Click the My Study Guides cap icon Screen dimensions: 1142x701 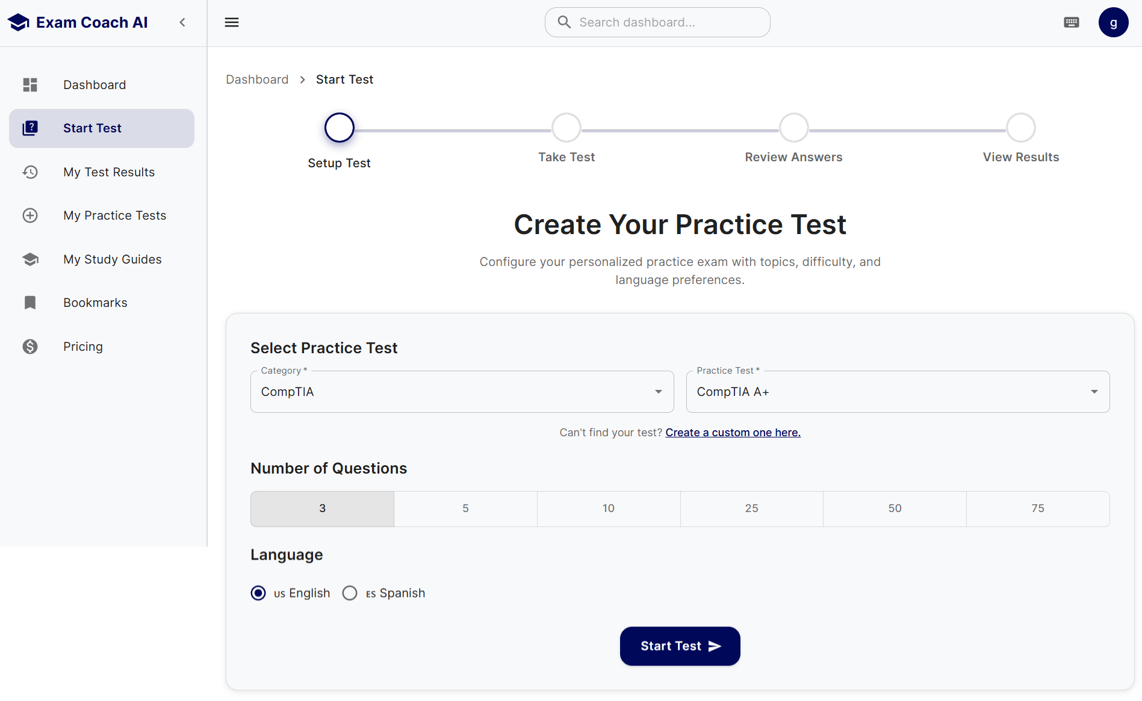point(30,259)
